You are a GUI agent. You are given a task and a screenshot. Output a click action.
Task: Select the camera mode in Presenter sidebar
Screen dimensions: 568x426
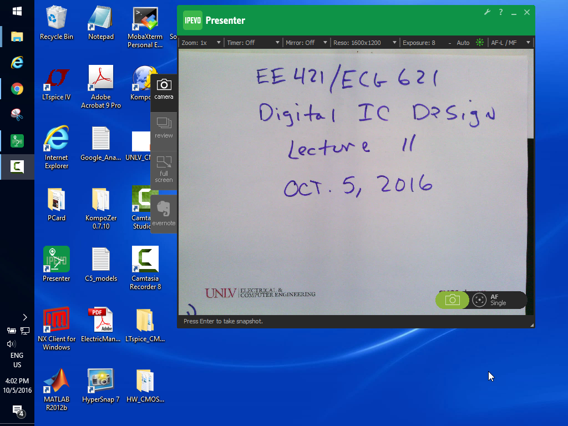[164, 90]
